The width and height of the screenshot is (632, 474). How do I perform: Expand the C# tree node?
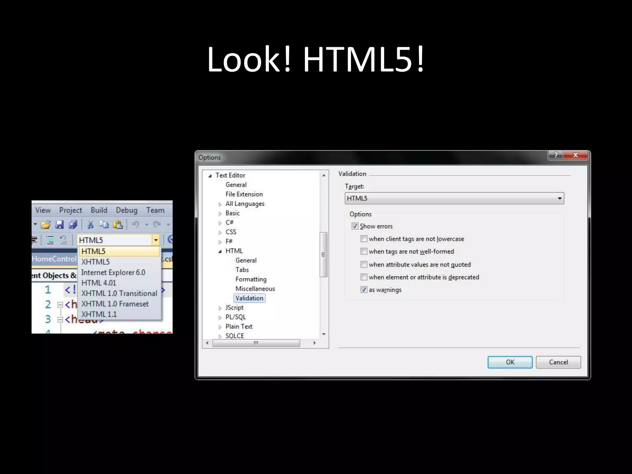pos(220,223)
